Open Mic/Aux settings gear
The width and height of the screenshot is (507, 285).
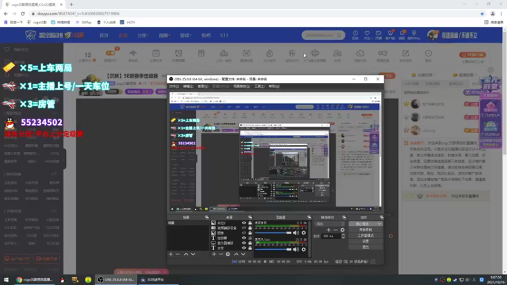point(304,249)
